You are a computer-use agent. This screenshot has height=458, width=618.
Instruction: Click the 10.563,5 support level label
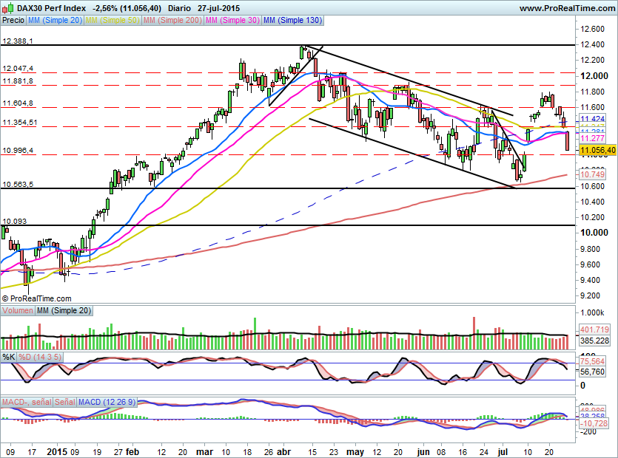18,184
